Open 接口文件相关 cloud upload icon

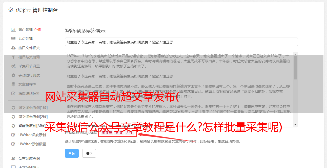tap(13, 48)
